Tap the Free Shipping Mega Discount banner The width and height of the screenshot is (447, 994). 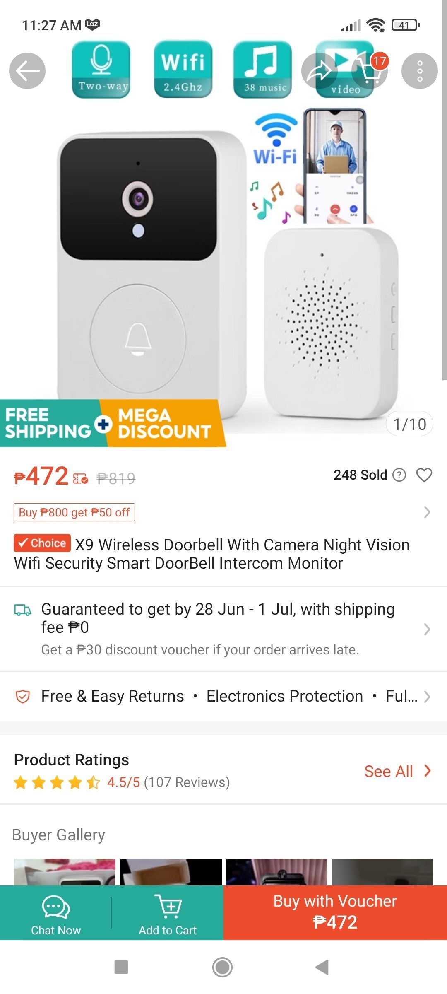pyautogui.click(x=112, y=423)
